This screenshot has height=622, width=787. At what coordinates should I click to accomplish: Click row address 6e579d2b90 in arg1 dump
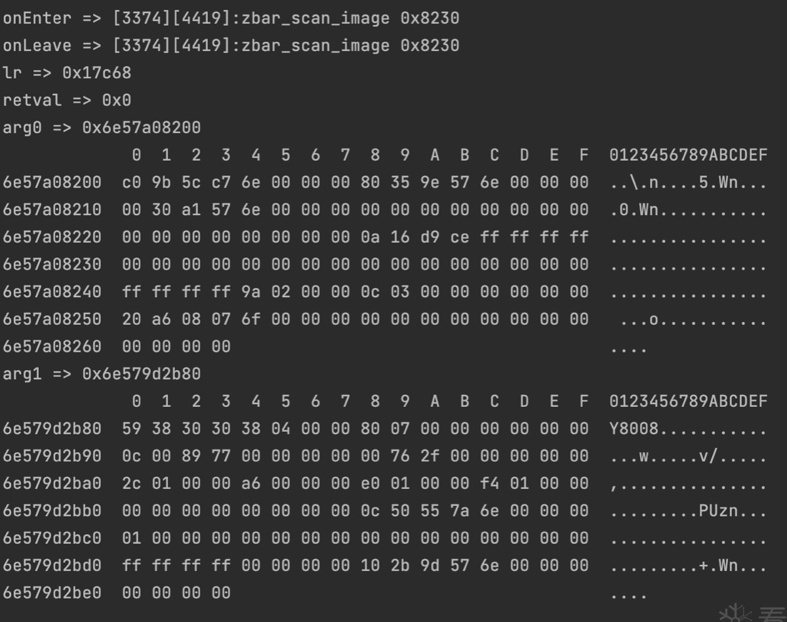pos(52,456)
